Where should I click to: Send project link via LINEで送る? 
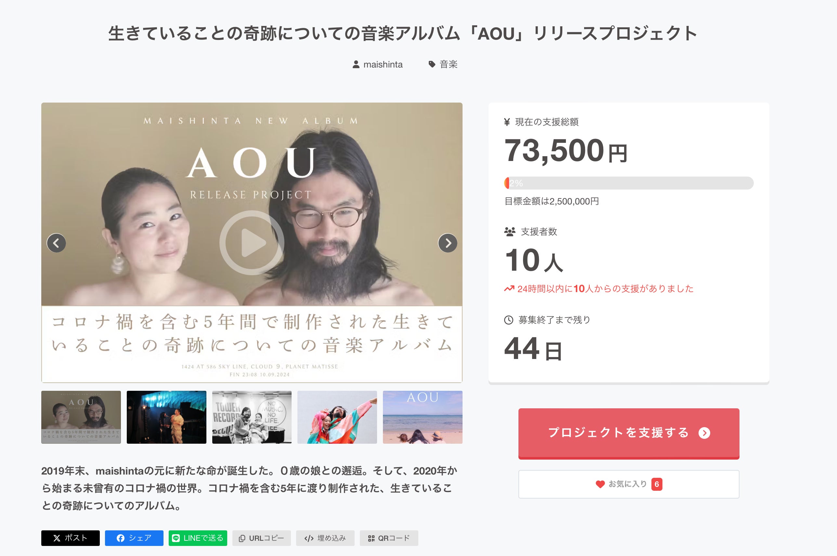coord(198,538)
